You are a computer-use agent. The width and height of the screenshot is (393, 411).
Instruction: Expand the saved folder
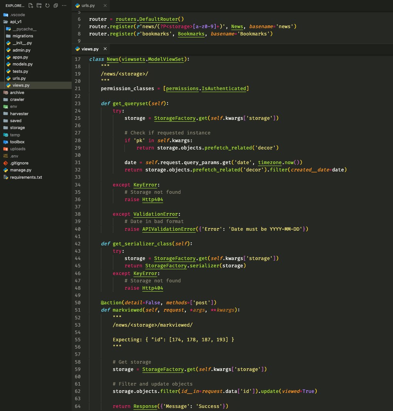pos(36,121)
